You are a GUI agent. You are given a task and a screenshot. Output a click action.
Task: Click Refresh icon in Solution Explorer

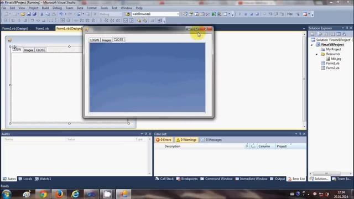coord(326,34)
